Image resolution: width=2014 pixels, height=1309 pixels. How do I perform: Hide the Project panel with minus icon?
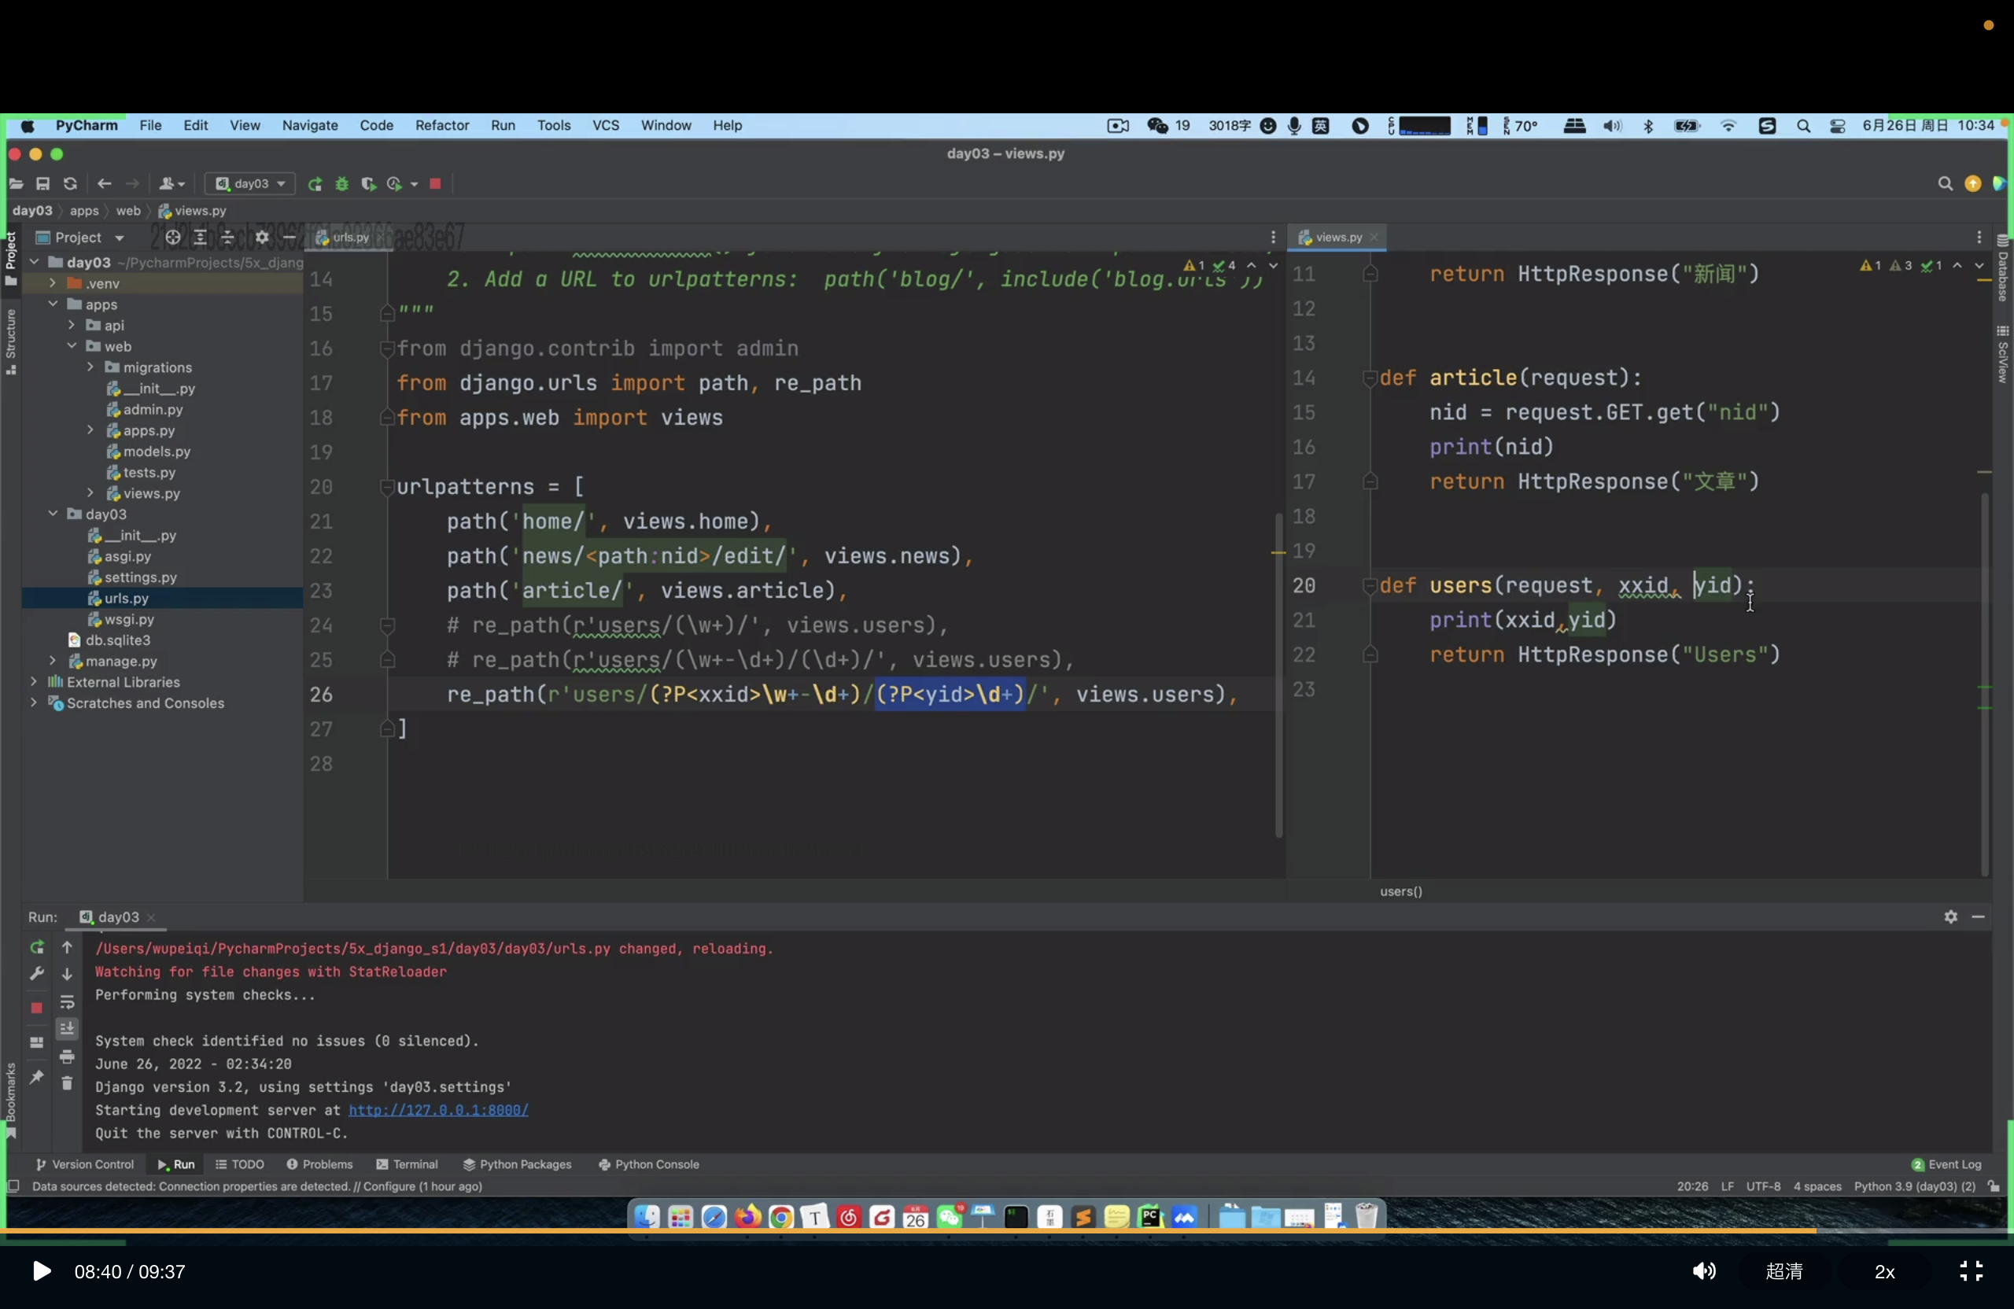point(289,238)
